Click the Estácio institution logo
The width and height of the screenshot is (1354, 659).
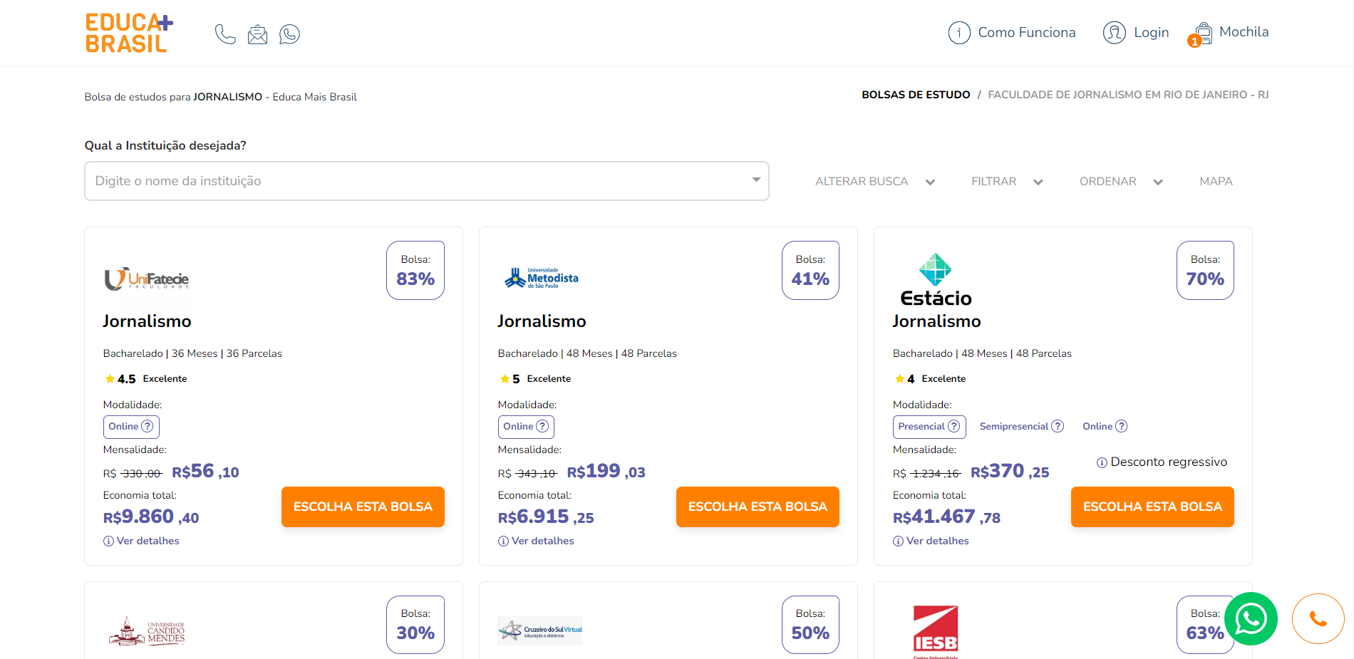coord(936,279)
